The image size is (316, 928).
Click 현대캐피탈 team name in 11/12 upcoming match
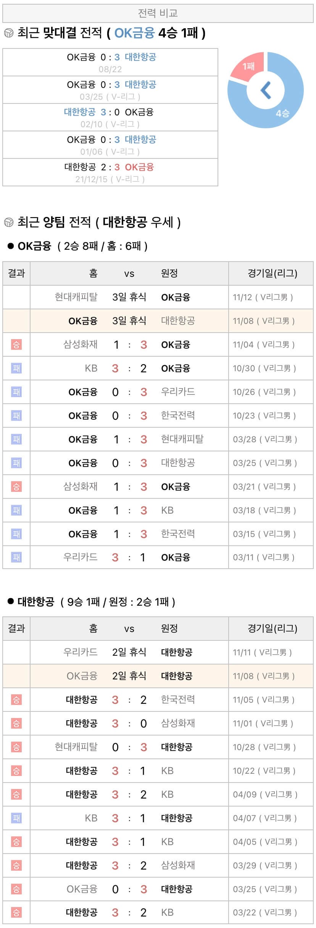point(76,297)
